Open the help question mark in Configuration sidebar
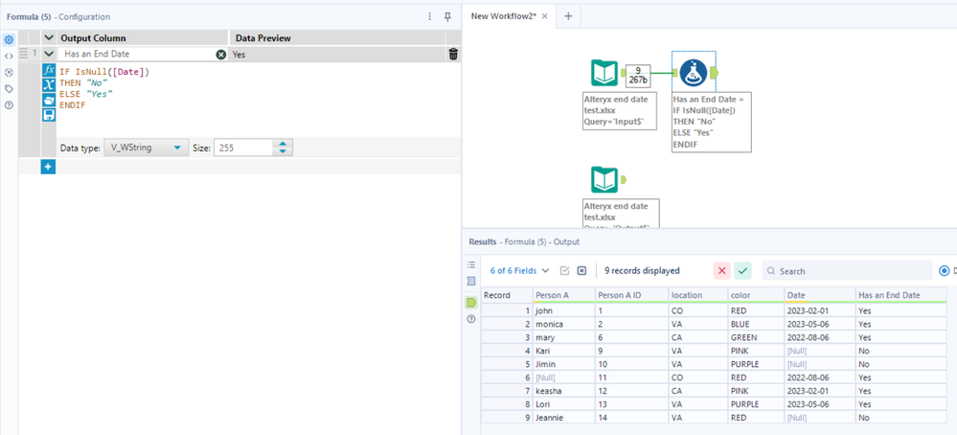The height and width of the screenshot is (435, 957). point(9,105)
